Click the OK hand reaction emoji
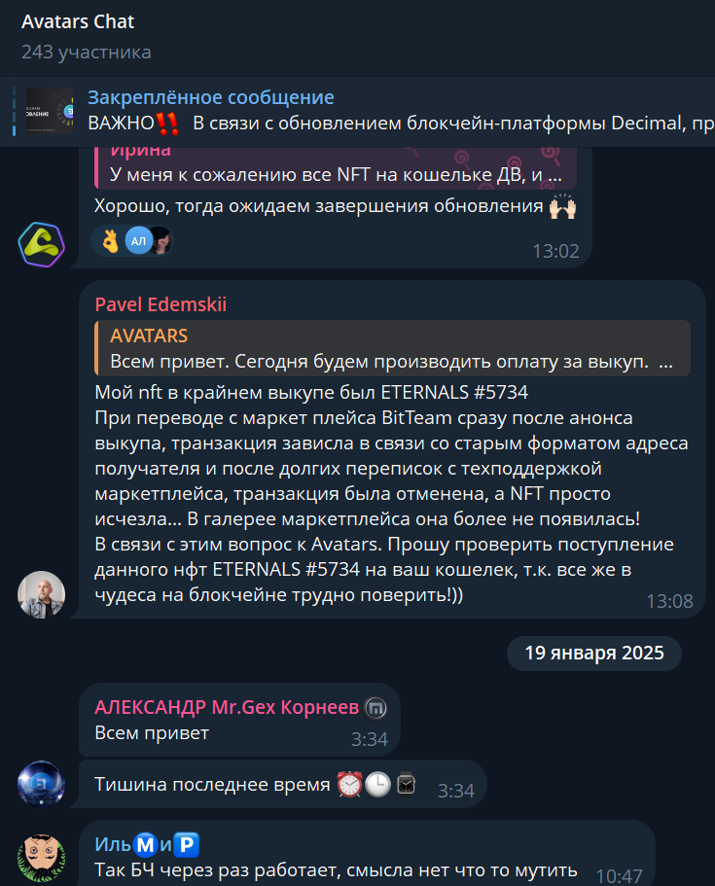This screenshot has height=886, width=715. 110,241
